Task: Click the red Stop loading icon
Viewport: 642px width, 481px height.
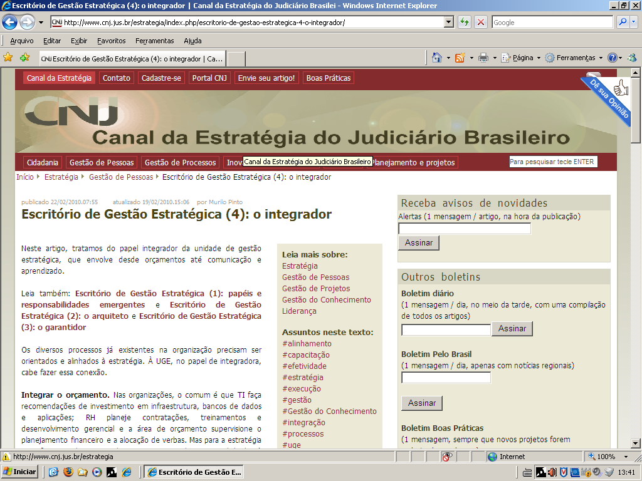Action: click(x=481, y=23)
